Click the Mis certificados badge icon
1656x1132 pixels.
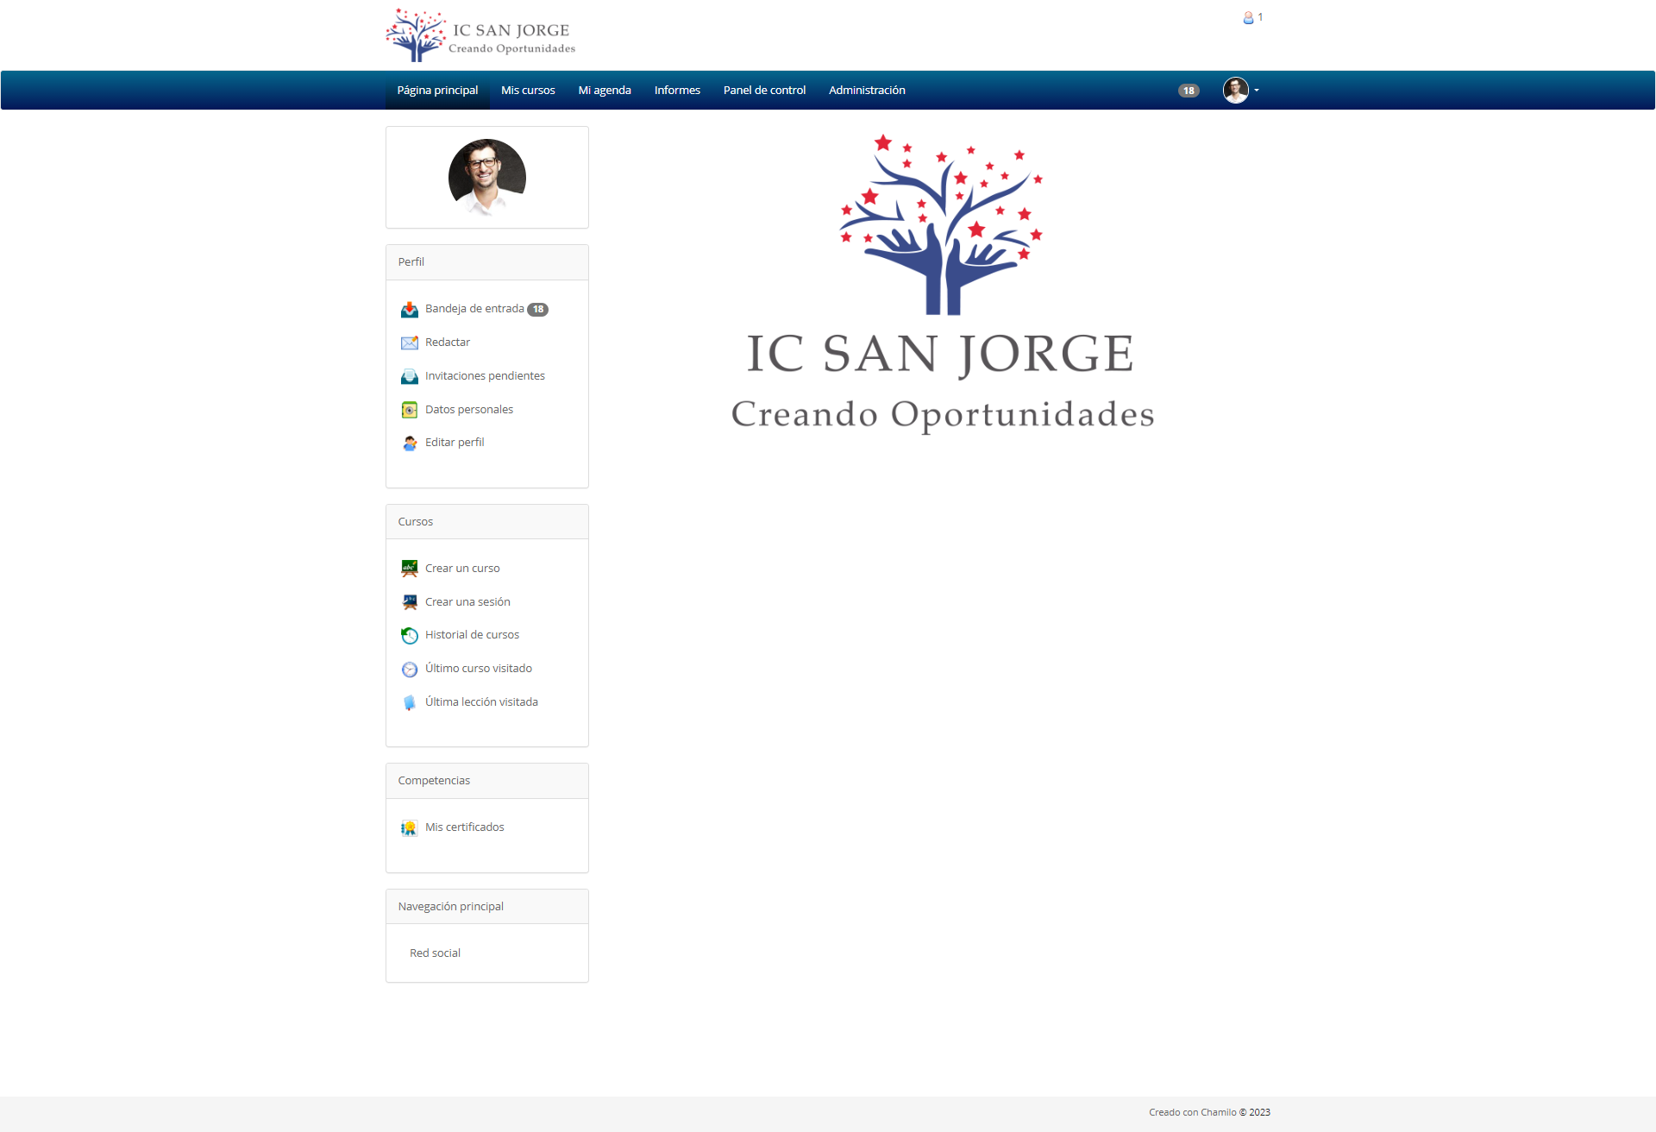point(410,827)
